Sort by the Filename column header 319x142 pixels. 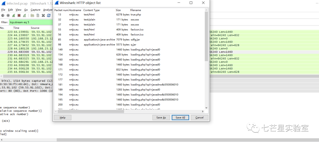(x=167, y=10)
